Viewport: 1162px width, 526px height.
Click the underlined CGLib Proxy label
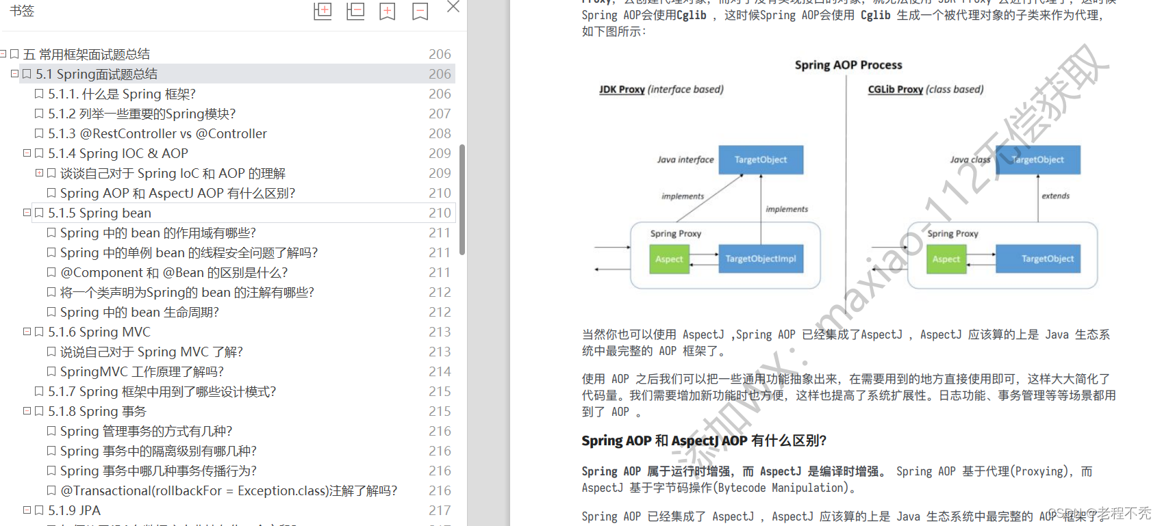(x=896, y=89)
